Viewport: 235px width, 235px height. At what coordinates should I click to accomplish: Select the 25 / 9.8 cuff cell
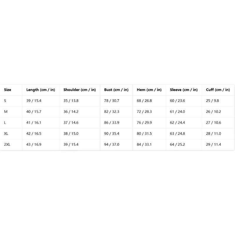pyautogui.click(x=212, y=101)
